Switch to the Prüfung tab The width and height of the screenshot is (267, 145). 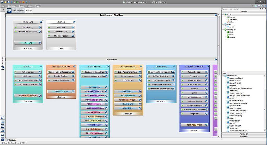coord(29,10)
